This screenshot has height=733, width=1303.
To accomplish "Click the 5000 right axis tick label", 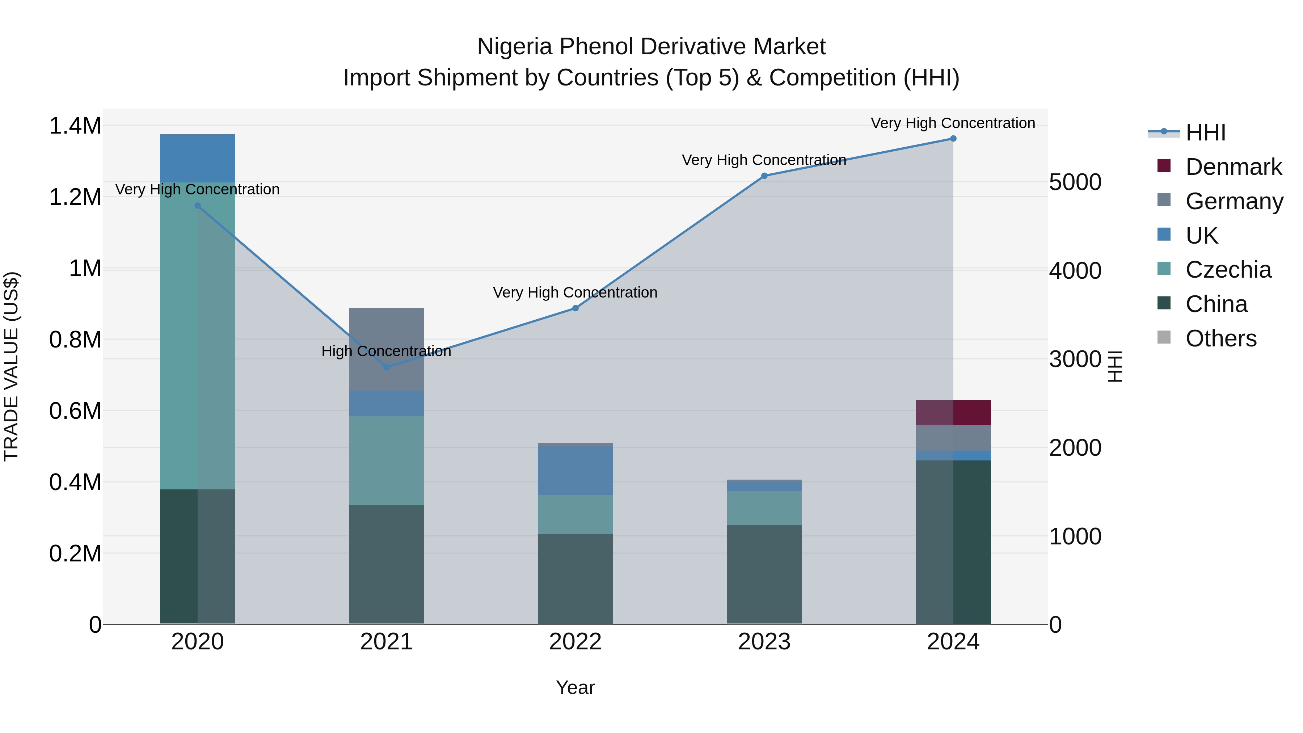I will click(1075, 182).
